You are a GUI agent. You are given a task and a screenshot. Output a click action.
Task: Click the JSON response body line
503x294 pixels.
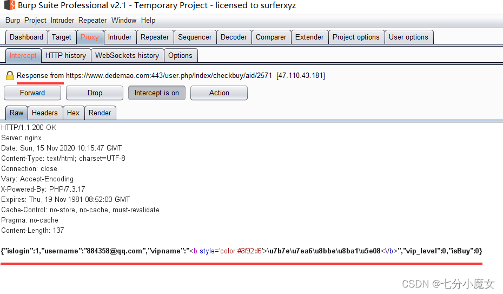[x=242, y=251]
